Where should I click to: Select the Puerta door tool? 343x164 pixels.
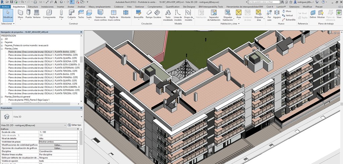coord(28,14)
